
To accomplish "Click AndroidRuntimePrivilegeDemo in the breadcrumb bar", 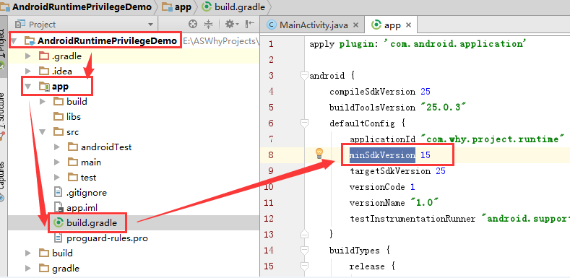I will 82,7.
